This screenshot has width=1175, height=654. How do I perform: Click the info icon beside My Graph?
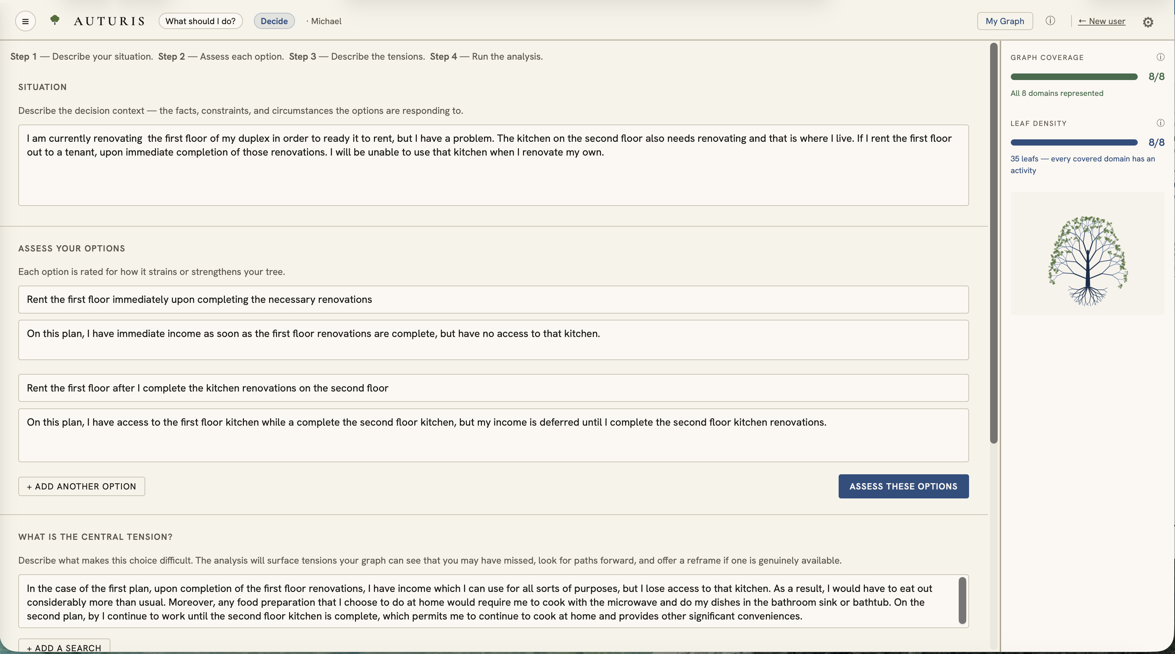click(x=1050, y=21)
